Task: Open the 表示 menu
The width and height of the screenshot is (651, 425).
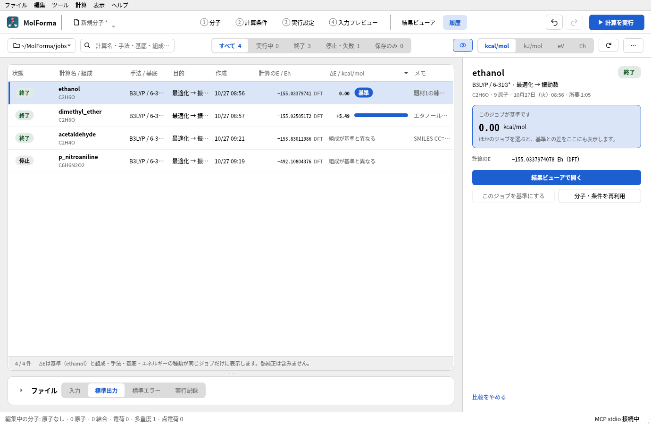Action: tap(99, 5)
